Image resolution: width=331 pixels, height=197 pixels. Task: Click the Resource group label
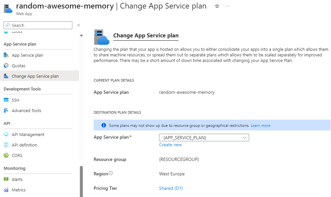[110, 159]
